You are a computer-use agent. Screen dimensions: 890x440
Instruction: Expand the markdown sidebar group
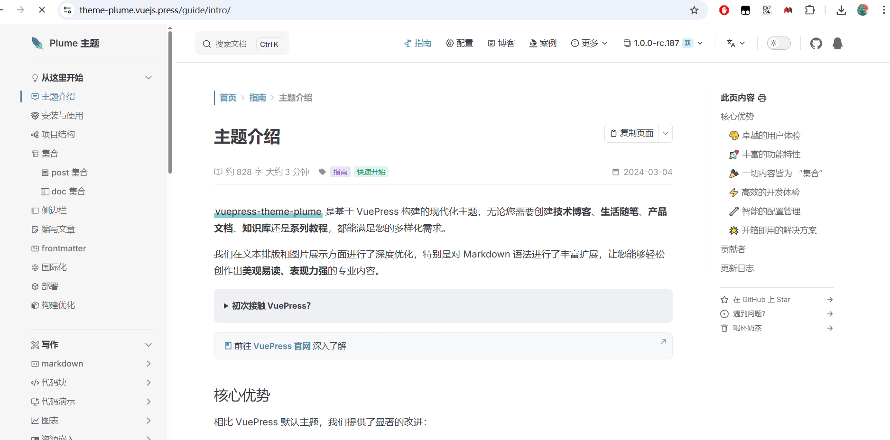pyautogui.click(x=148, y=364)
